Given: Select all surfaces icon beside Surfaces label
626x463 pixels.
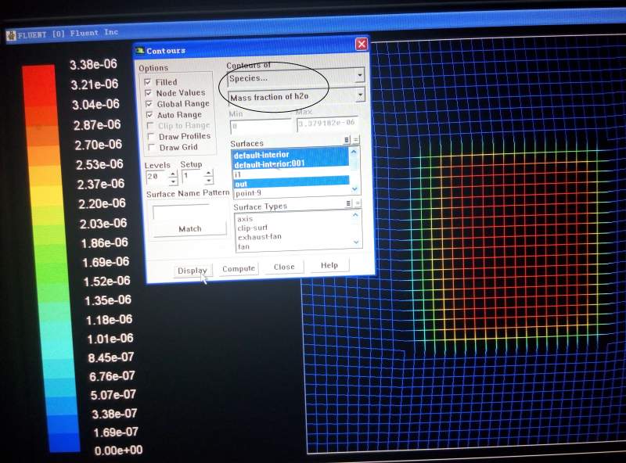Looking at the screenshot, I should pyautogui.click(x=347, y=140).
